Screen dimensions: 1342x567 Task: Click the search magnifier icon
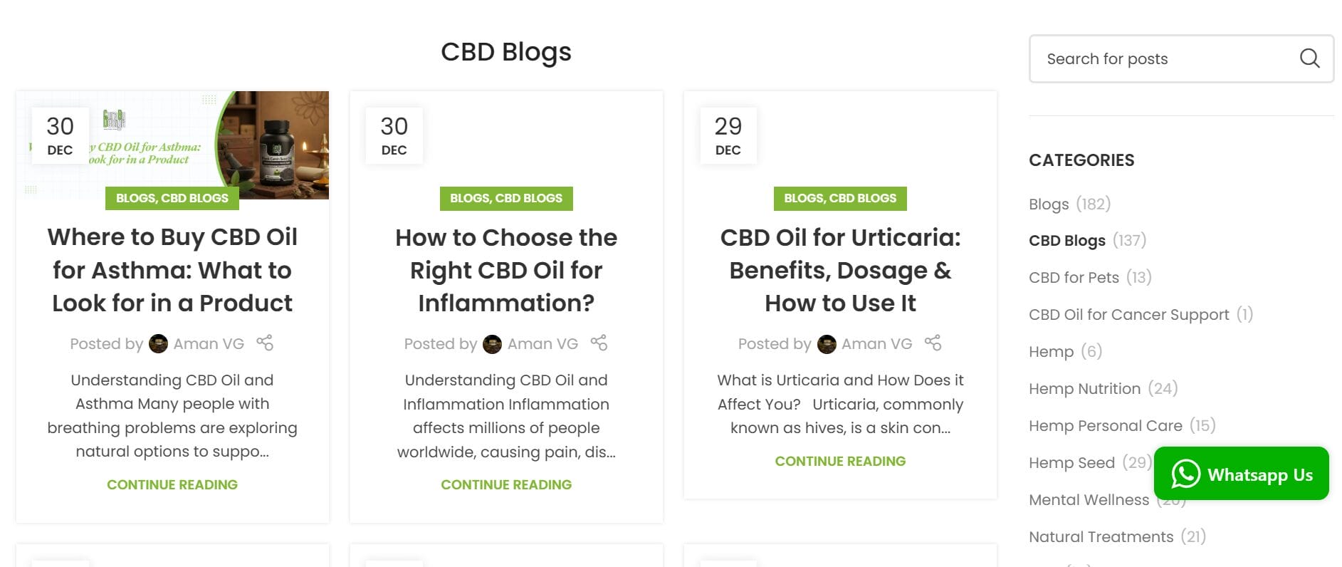[1309, 58]
